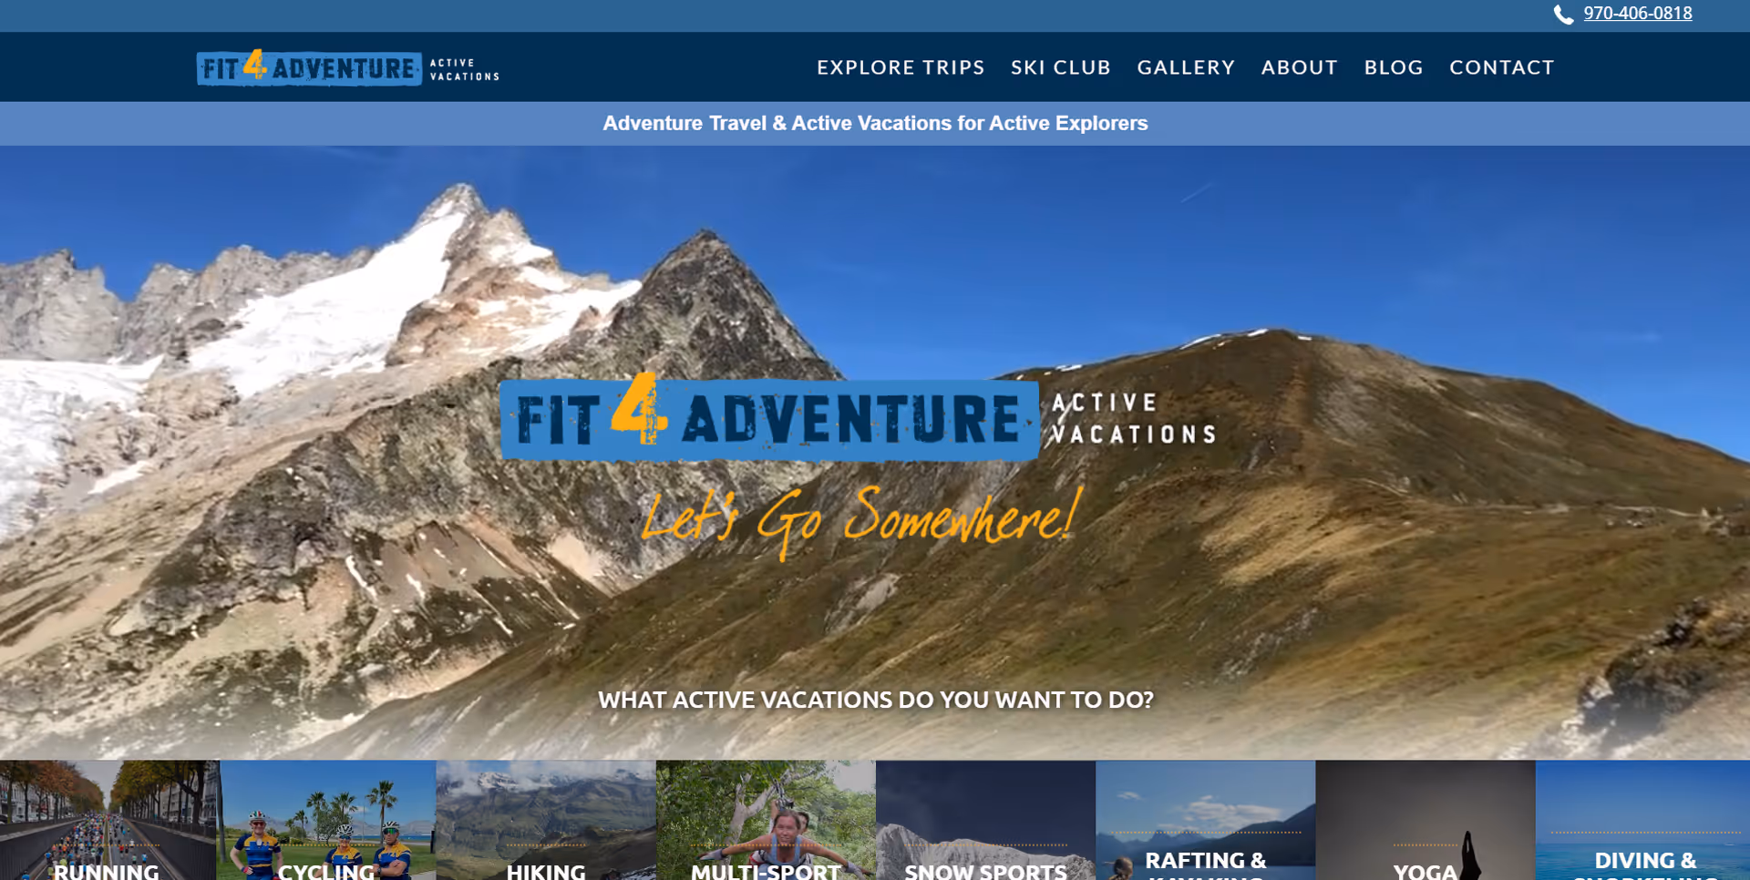Click the large hero Fit 4 Adventure logo
Viewport: 1750px width, 880px height.
tap(859, 417)
